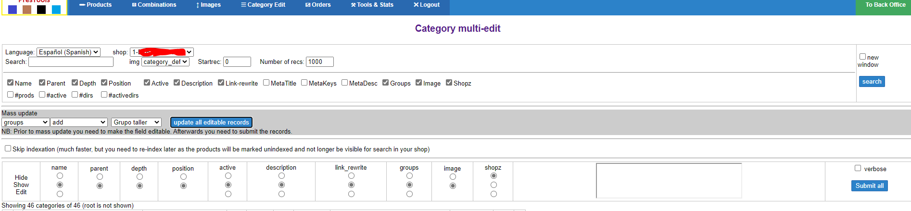Open the Orders menu
Image resolution: width=911 pixels, height=211 pixels.
pyautogui.click(x=318, y=5)
